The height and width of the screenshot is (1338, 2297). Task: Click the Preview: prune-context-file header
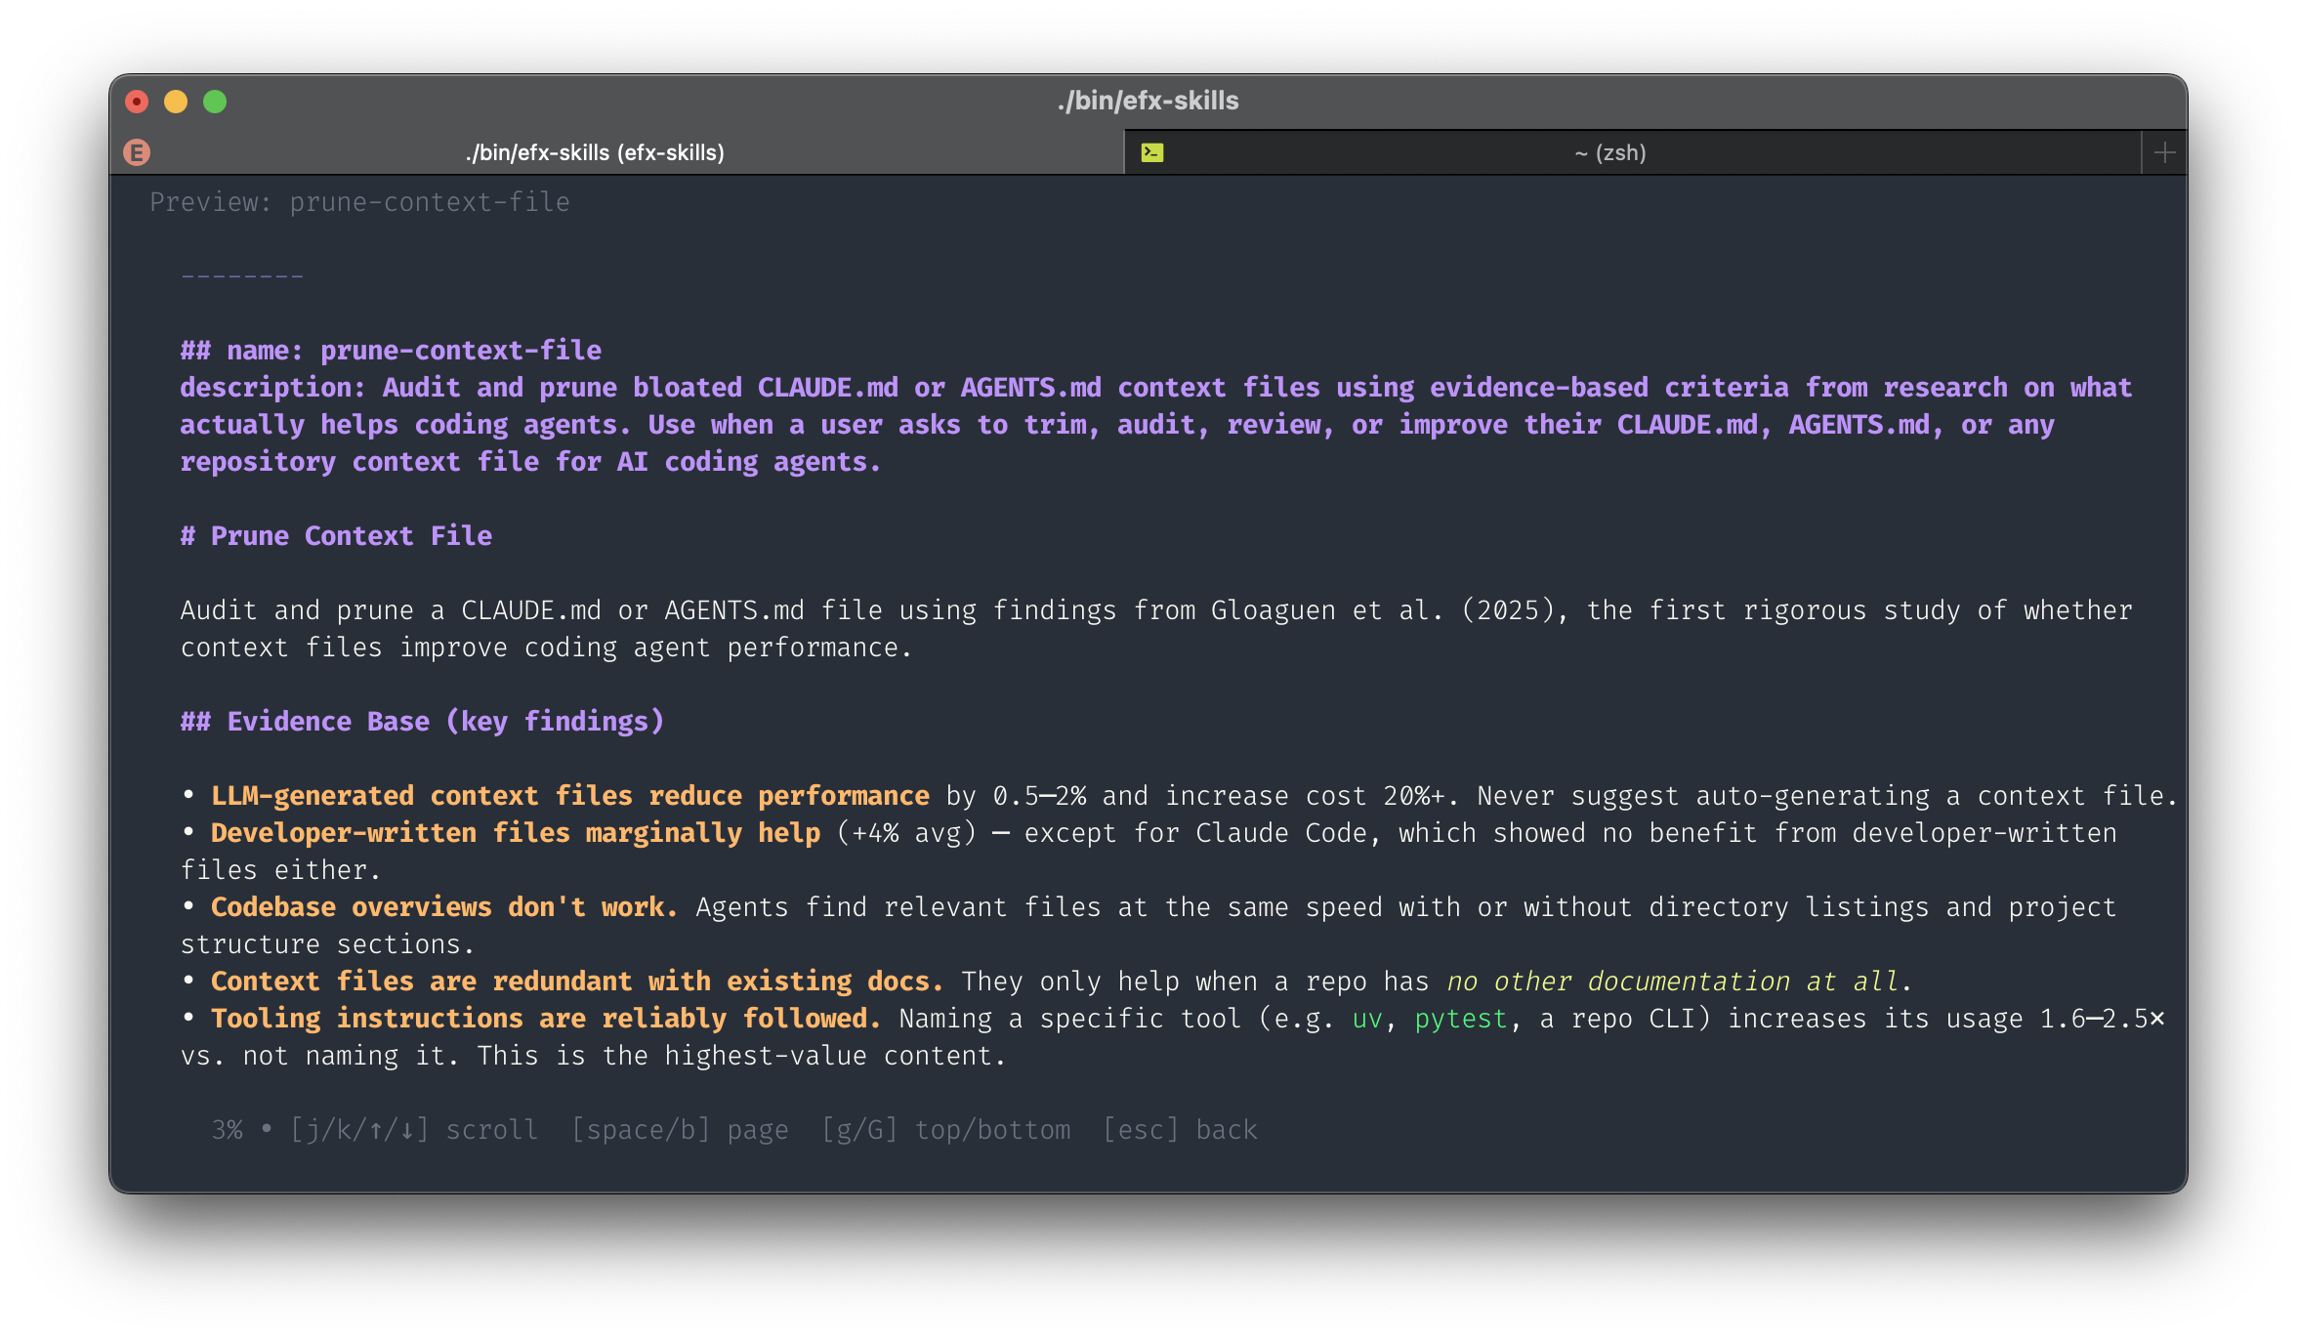pos(359,202)
